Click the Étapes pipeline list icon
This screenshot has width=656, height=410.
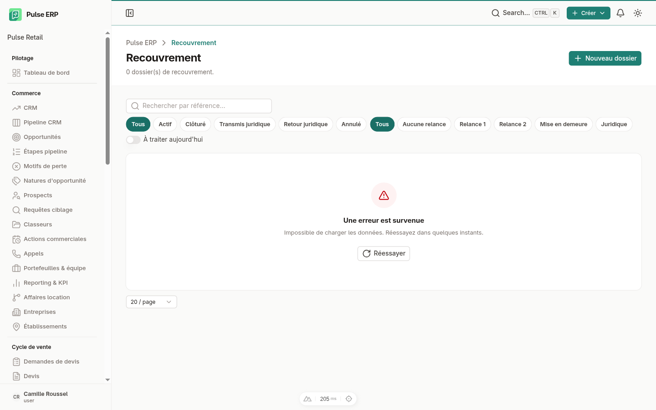point(16,152)
